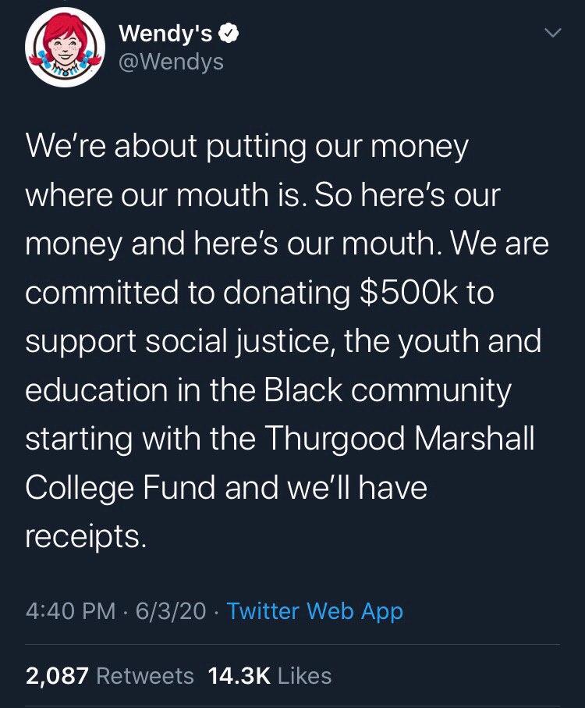Click the 6/3/20 date
585x708 pixels.
click(x=171, y=611)
